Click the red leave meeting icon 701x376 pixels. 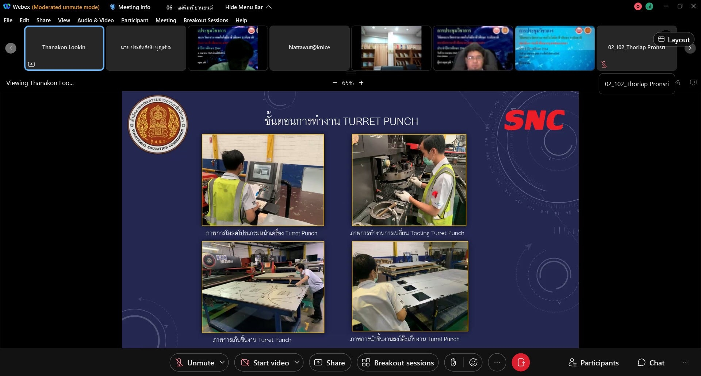521,362
